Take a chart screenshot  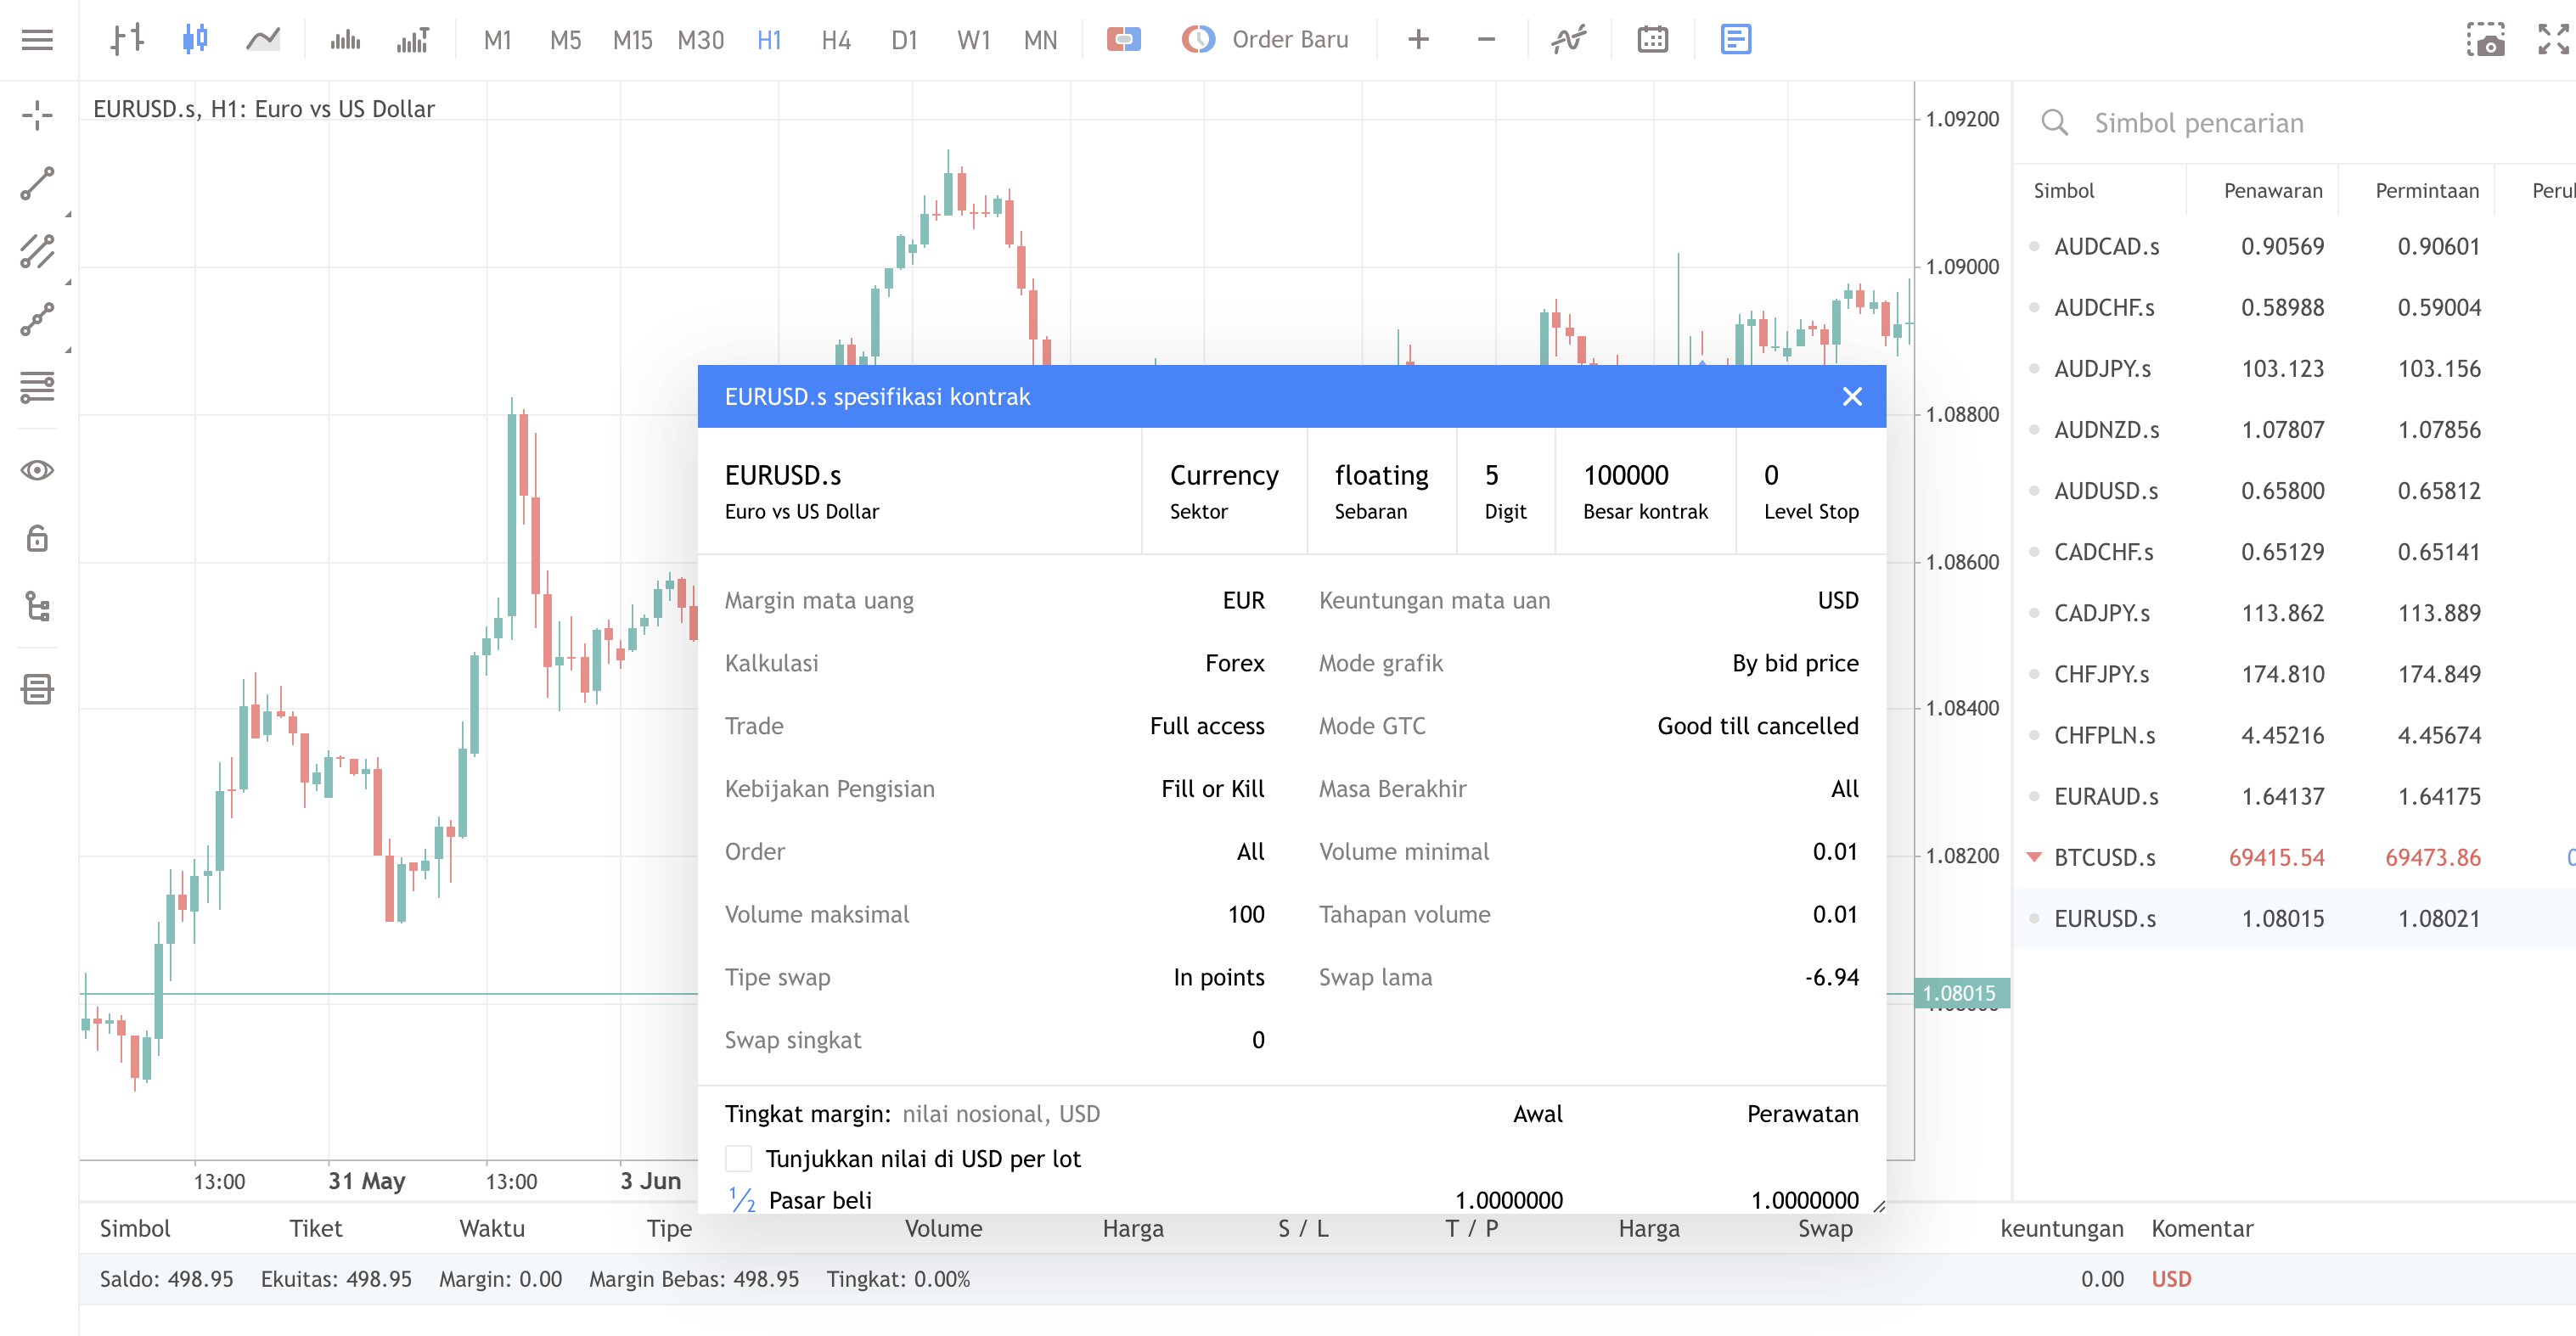coord(2485,40)
